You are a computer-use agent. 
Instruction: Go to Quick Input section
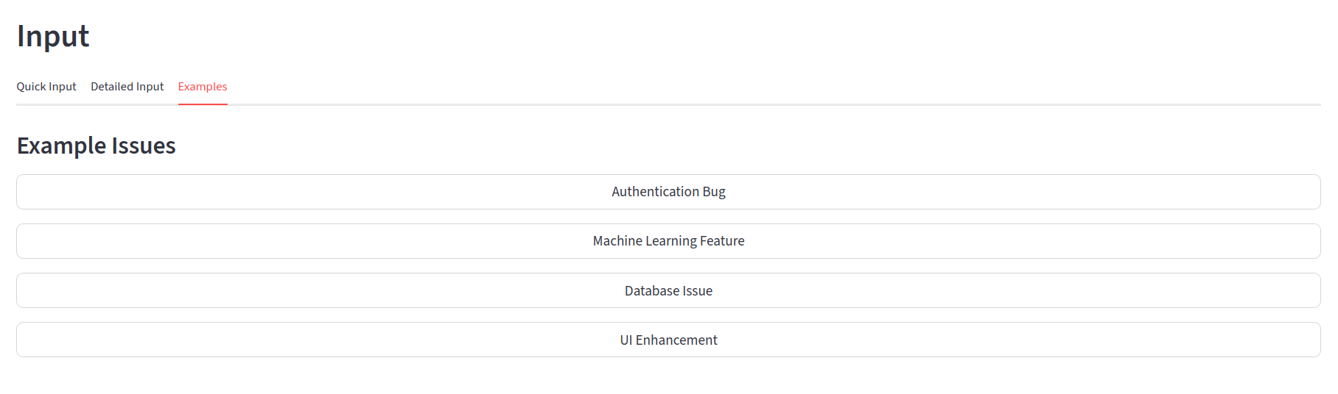46,87
